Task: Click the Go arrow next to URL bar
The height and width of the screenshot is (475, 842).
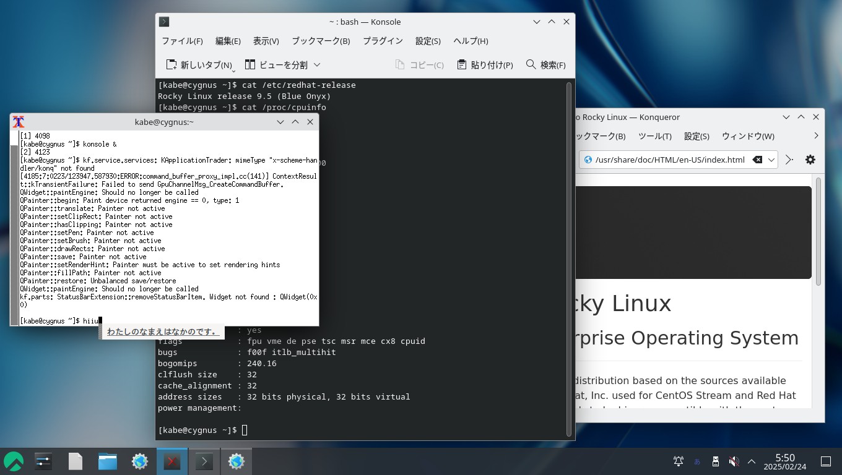Action: coord(789,160)
